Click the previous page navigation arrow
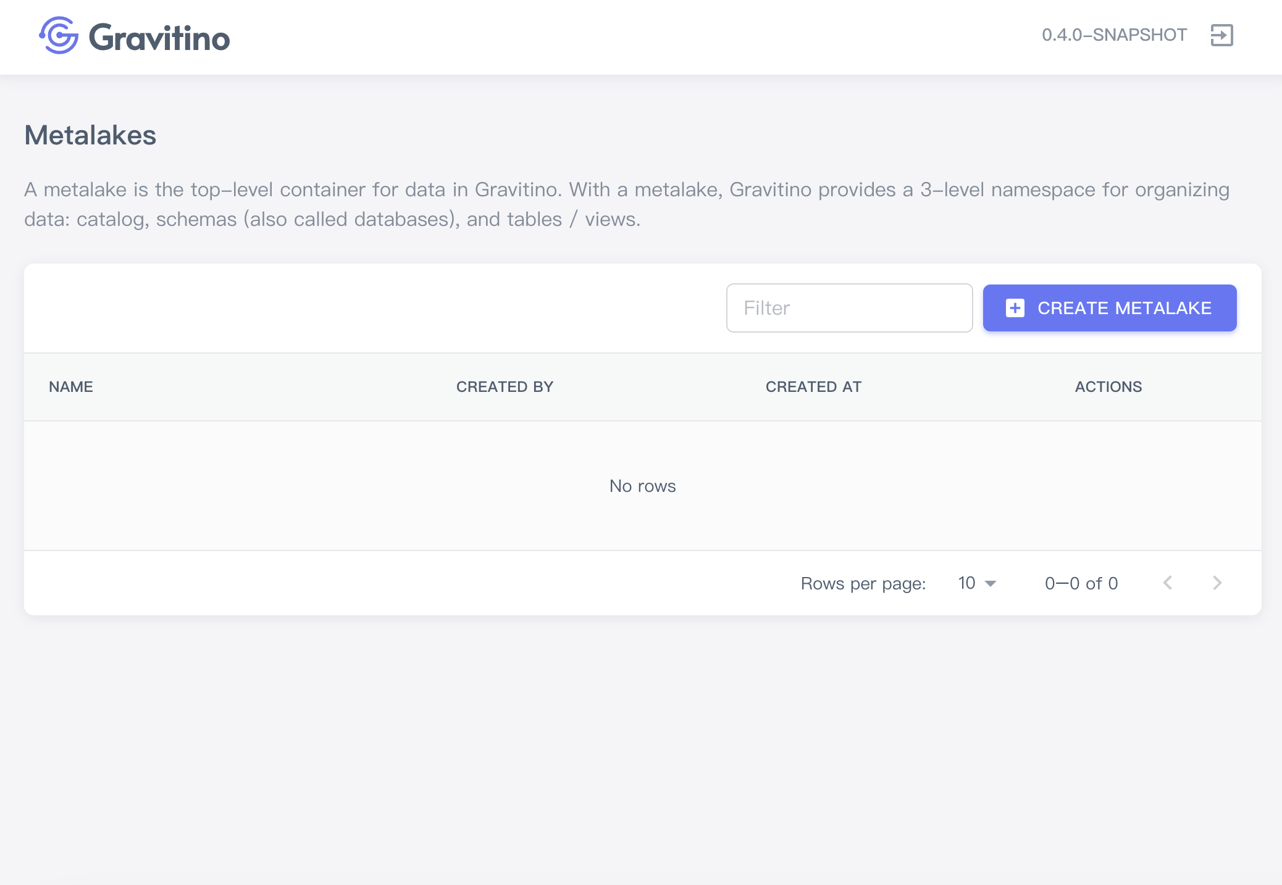The height and width of the screenshot is (885, 1282). pos(1167,583)
